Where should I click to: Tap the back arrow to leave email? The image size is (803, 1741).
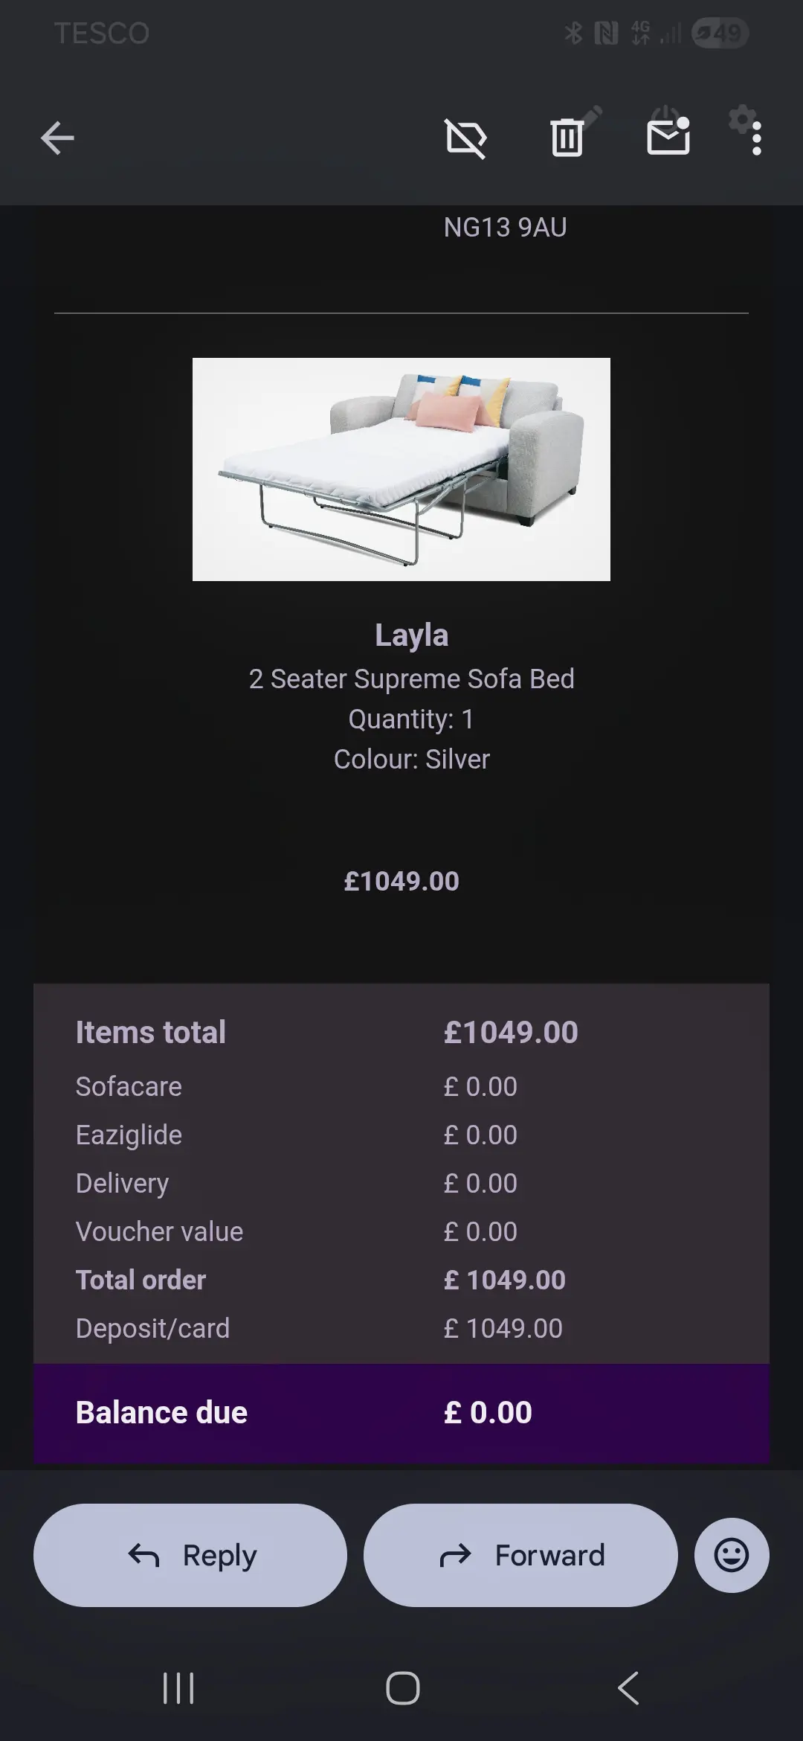(57, 138)
